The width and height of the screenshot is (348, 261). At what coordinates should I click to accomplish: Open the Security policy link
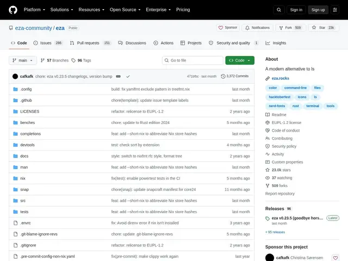[284, 146]
